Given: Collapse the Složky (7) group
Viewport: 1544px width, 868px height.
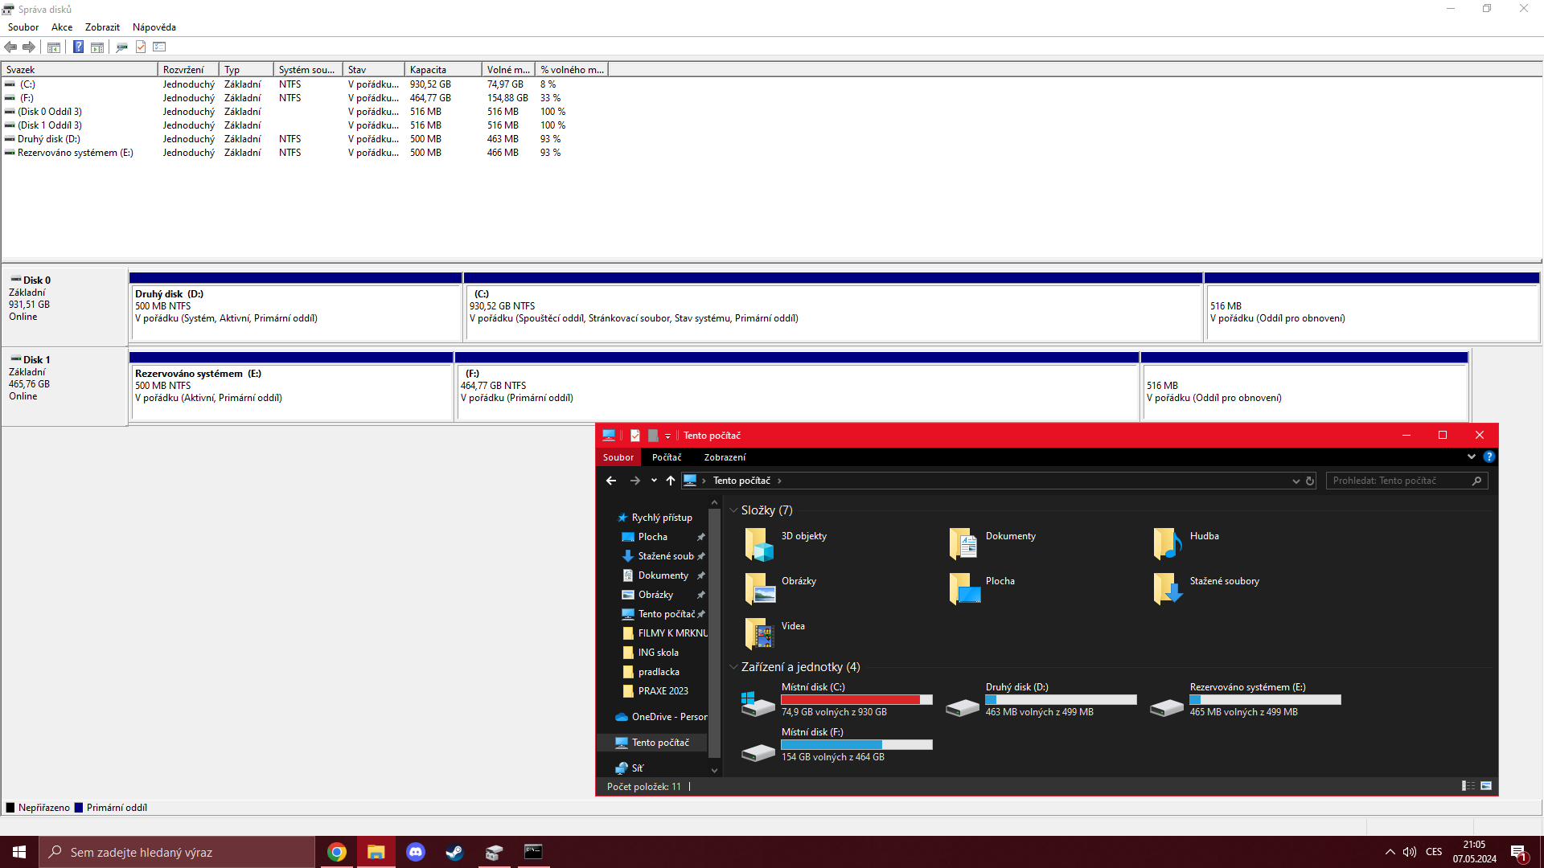Looking at the screenshot, I should (x=733, y=510).
